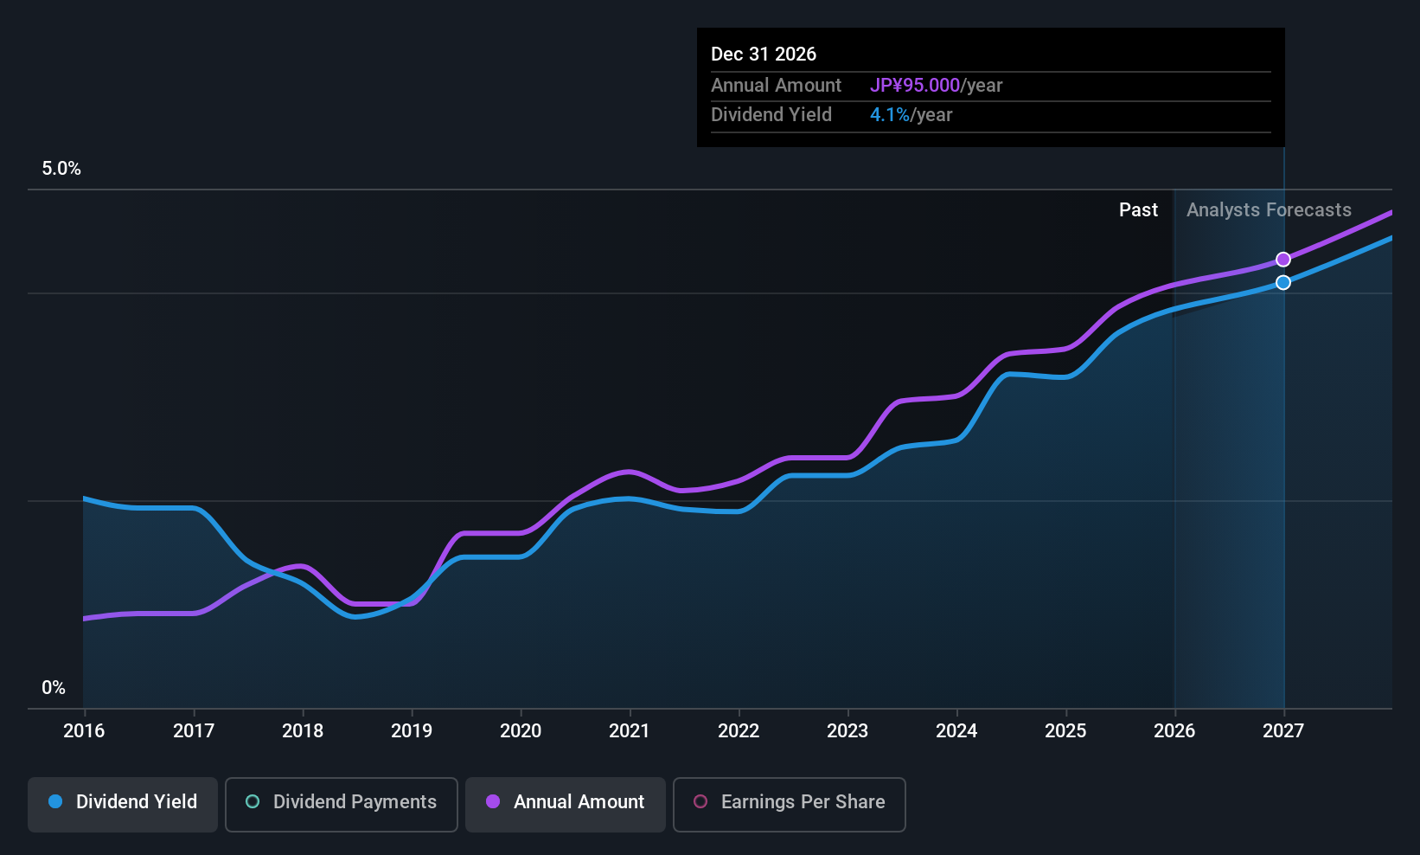Click the 2022 x-axis label
The height and width of the screenshot is (855, 1420).
click(739, 731)
